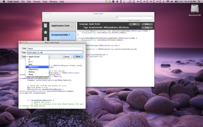Open the File menu

(23, 2)
